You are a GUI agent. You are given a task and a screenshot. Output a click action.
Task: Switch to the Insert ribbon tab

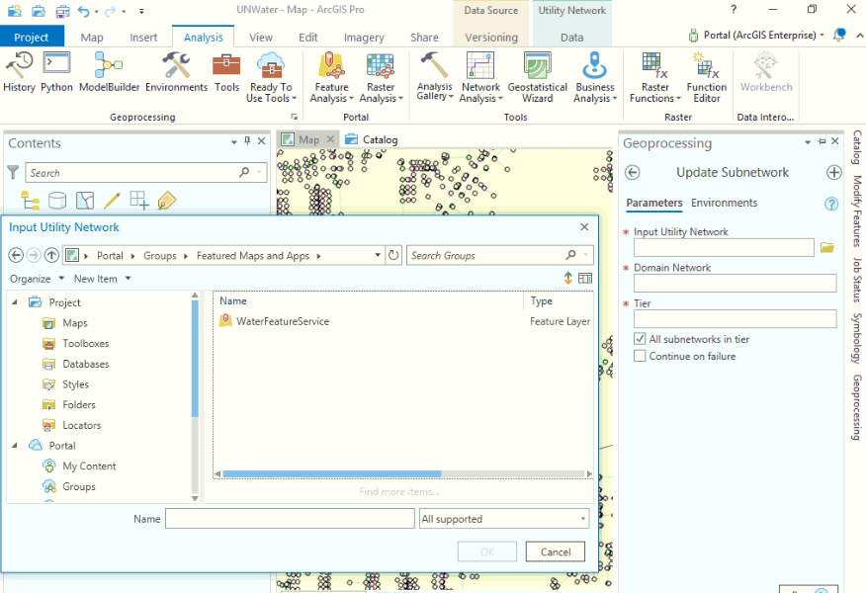143,38
